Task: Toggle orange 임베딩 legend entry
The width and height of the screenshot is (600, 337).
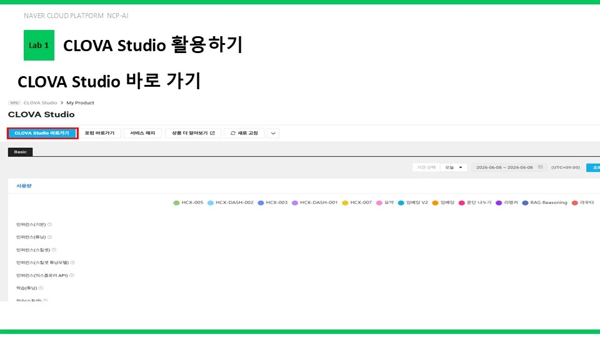Action: point(443,202)
